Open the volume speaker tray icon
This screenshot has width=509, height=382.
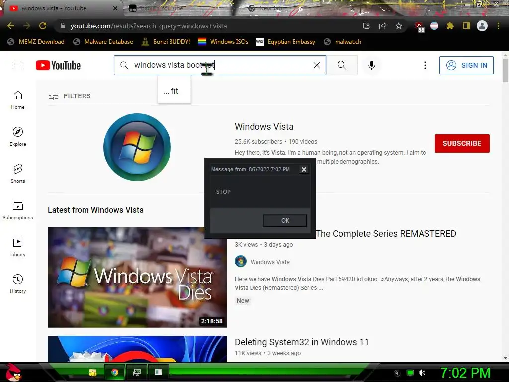[x=422, y=373]
